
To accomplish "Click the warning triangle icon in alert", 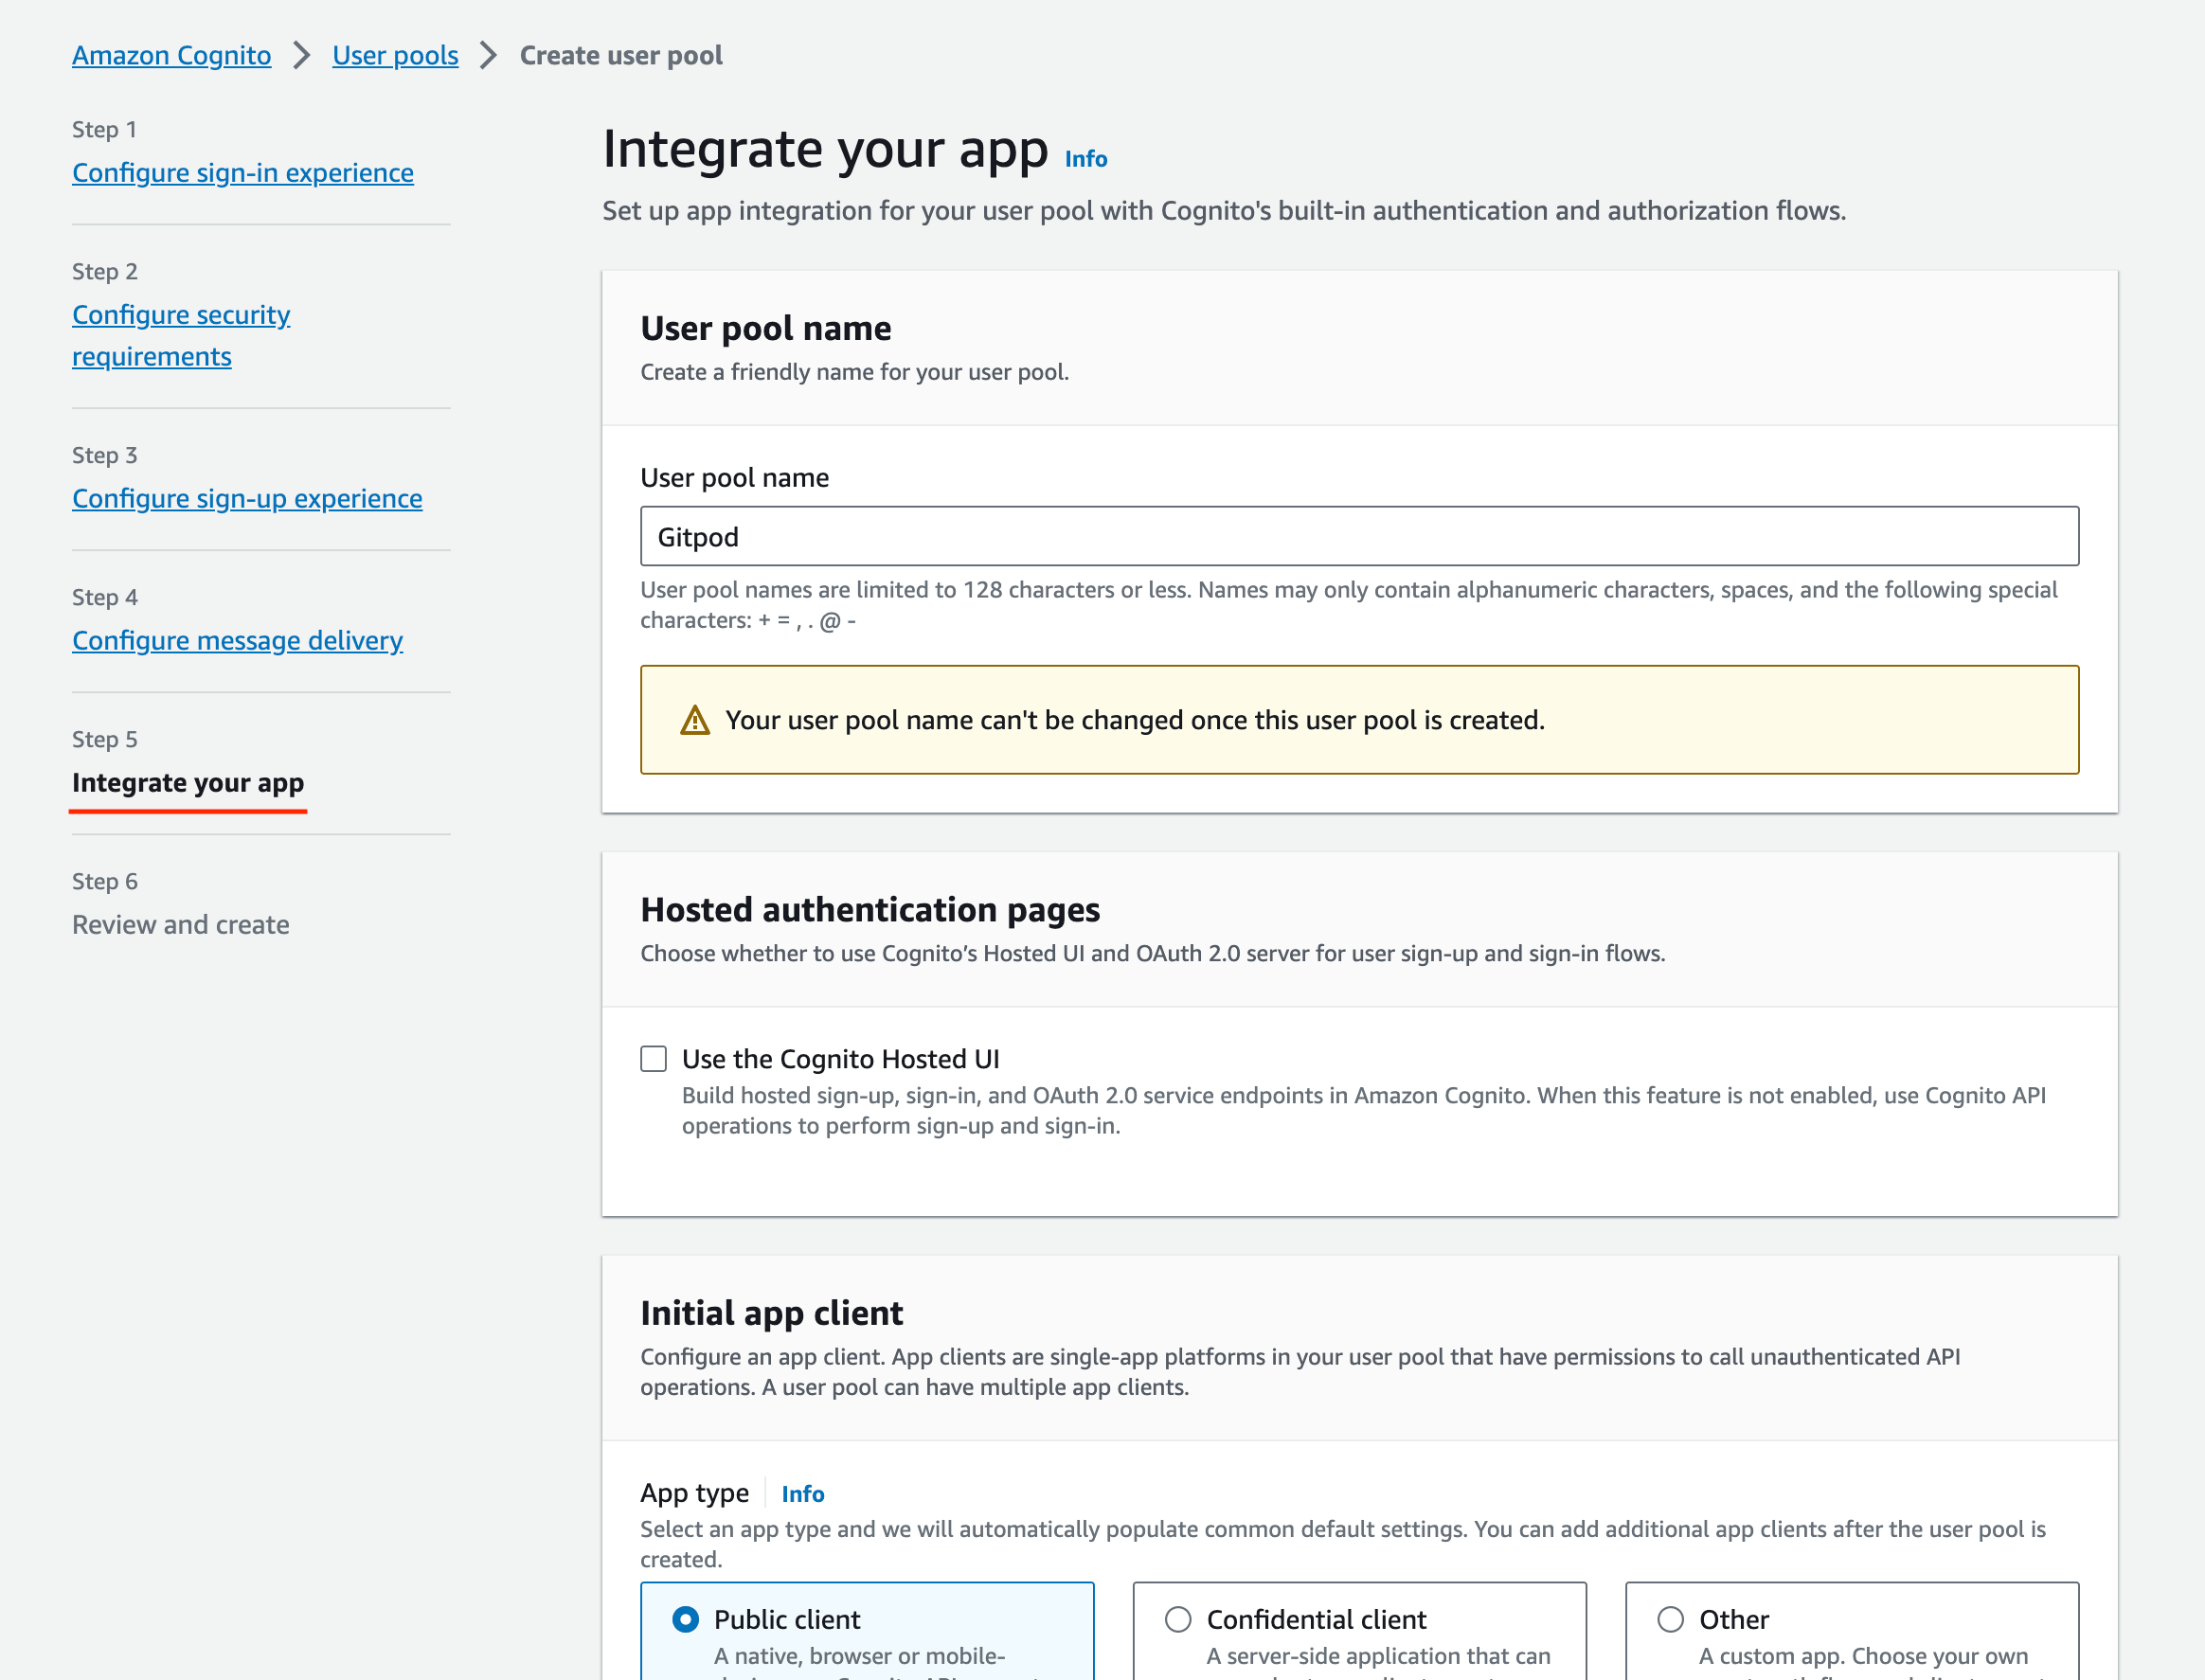I will (694, 720).
